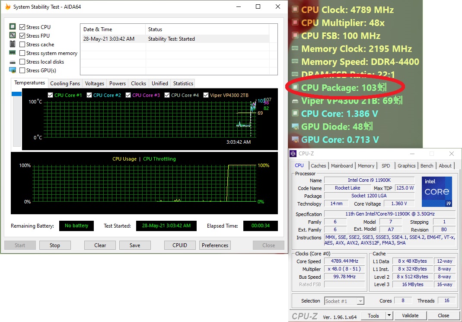Click the CPU Clock sensor icon
The image size is (462, 322).
(x=295, y=9)
